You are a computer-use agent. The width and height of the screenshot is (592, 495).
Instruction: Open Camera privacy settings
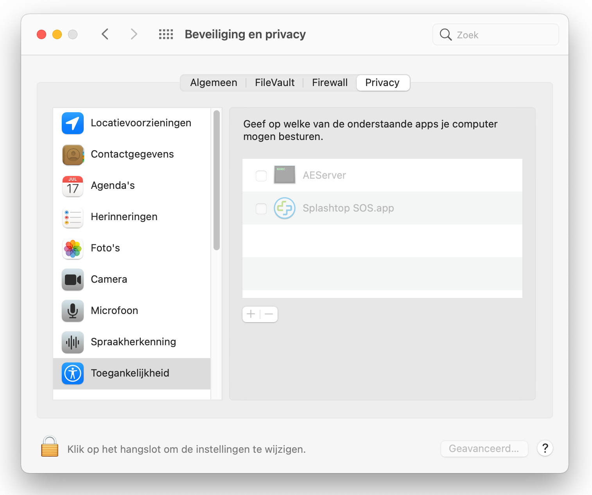coord(109,280)
